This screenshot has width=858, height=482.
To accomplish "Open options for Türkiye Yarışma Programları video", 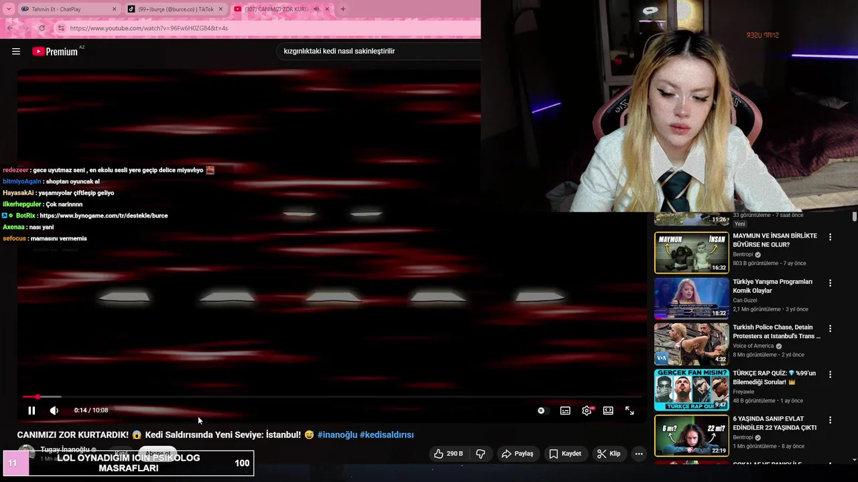I will pyautogui.click(x=830, y=283).
